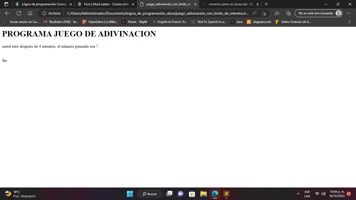Image resolution: width=356 pixels, height=200 pixels.
Task: Switch to the numeros pares en javascript tab
Action: (230, 4)
